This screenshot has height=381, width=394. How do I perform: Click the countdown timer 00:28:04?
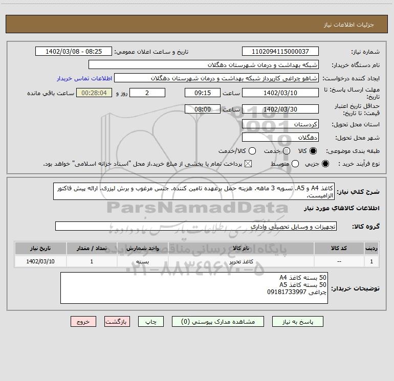tap(94, 93)
